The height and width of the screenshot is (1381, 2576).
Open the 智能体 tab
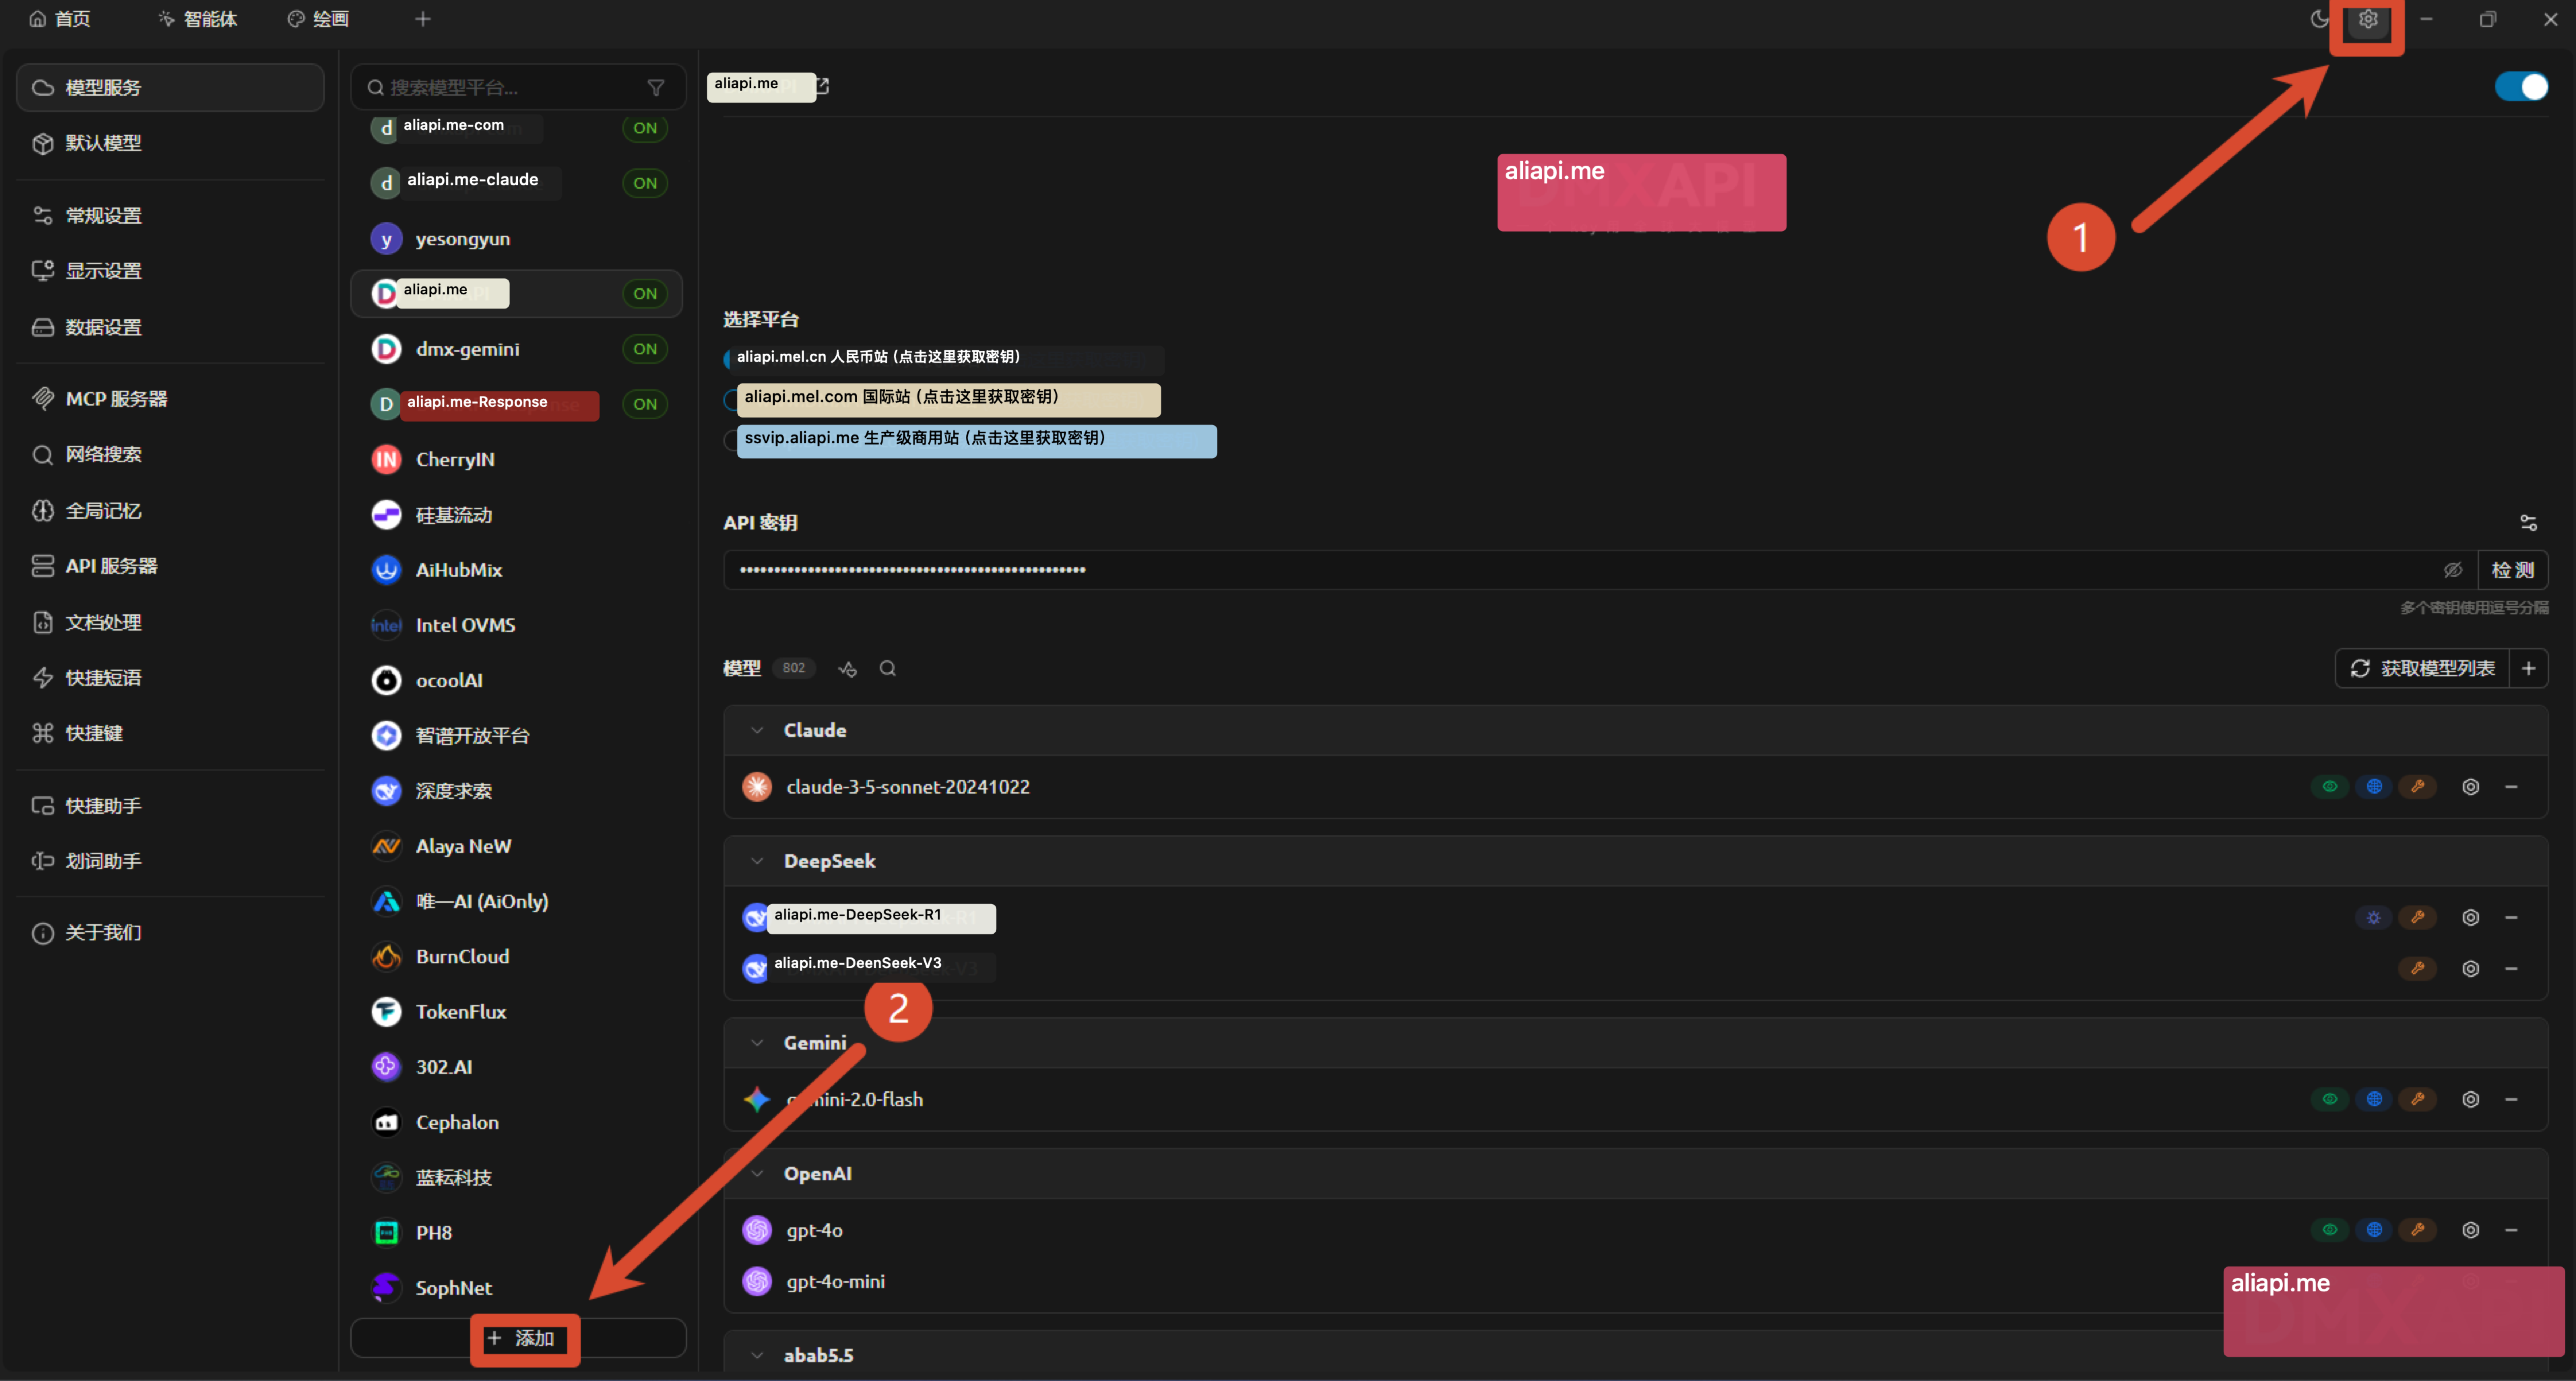(x=198, y=19)
